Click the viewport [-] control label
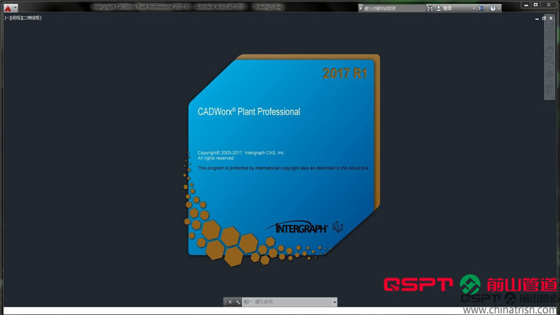Screen dimensions: 560x315 point(6,17)
